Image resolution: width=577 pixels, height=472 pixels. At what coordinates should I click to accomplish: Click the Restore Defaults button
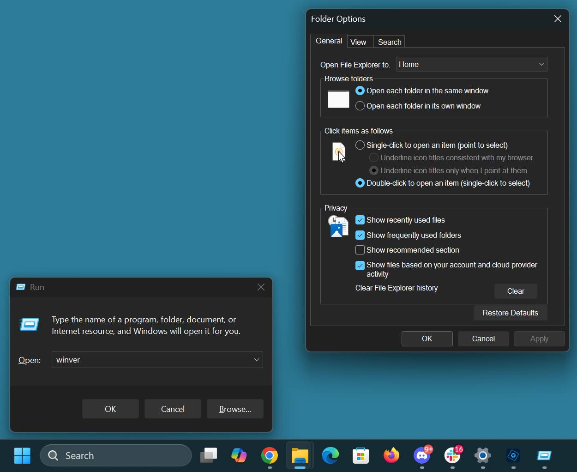tap(510, 313)
